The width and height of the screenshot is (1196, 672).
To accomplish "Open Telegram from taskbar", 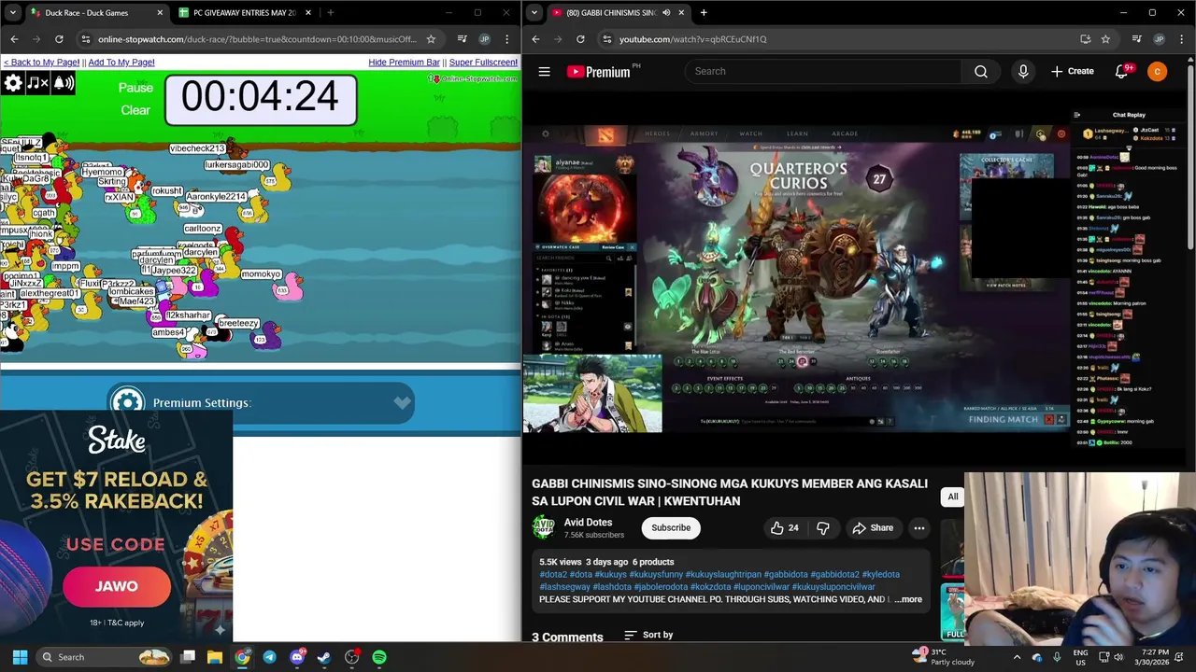I will point(269,657).
